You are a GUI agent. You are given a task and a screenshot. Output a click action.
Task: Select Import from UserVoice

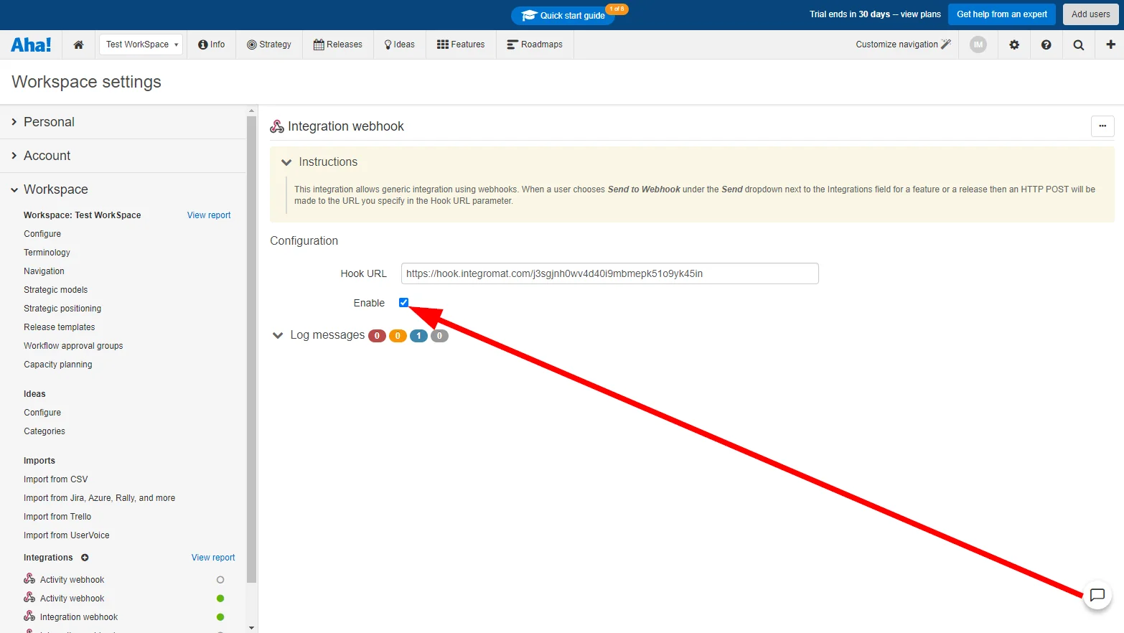point(67,535)
